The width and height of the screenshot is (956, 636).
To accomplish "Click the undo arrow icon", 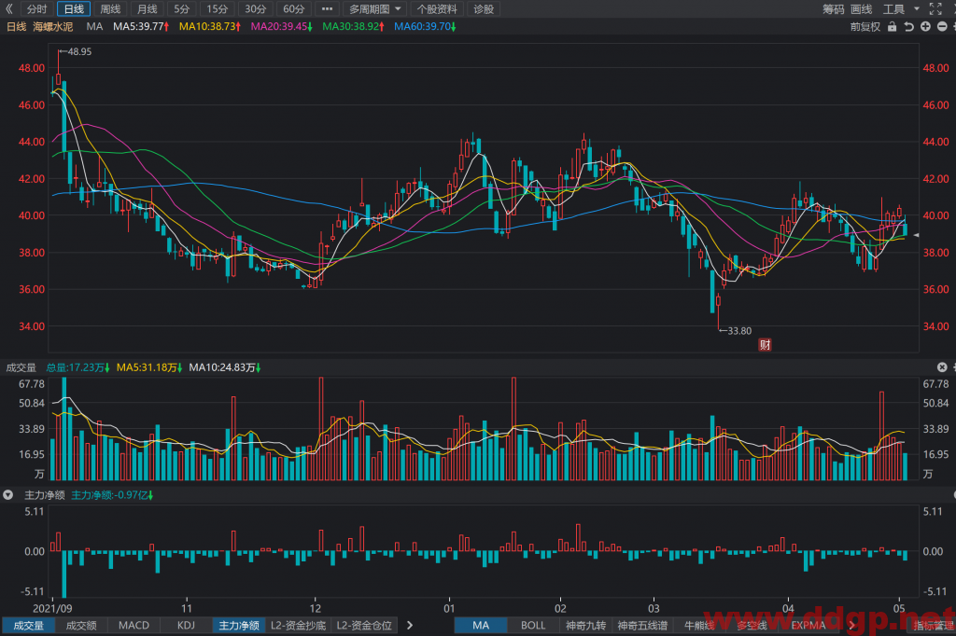I will (x=908, y=27).
